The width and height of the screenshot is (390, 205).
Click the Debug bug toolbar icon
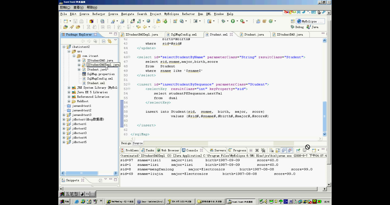[223, 21]
